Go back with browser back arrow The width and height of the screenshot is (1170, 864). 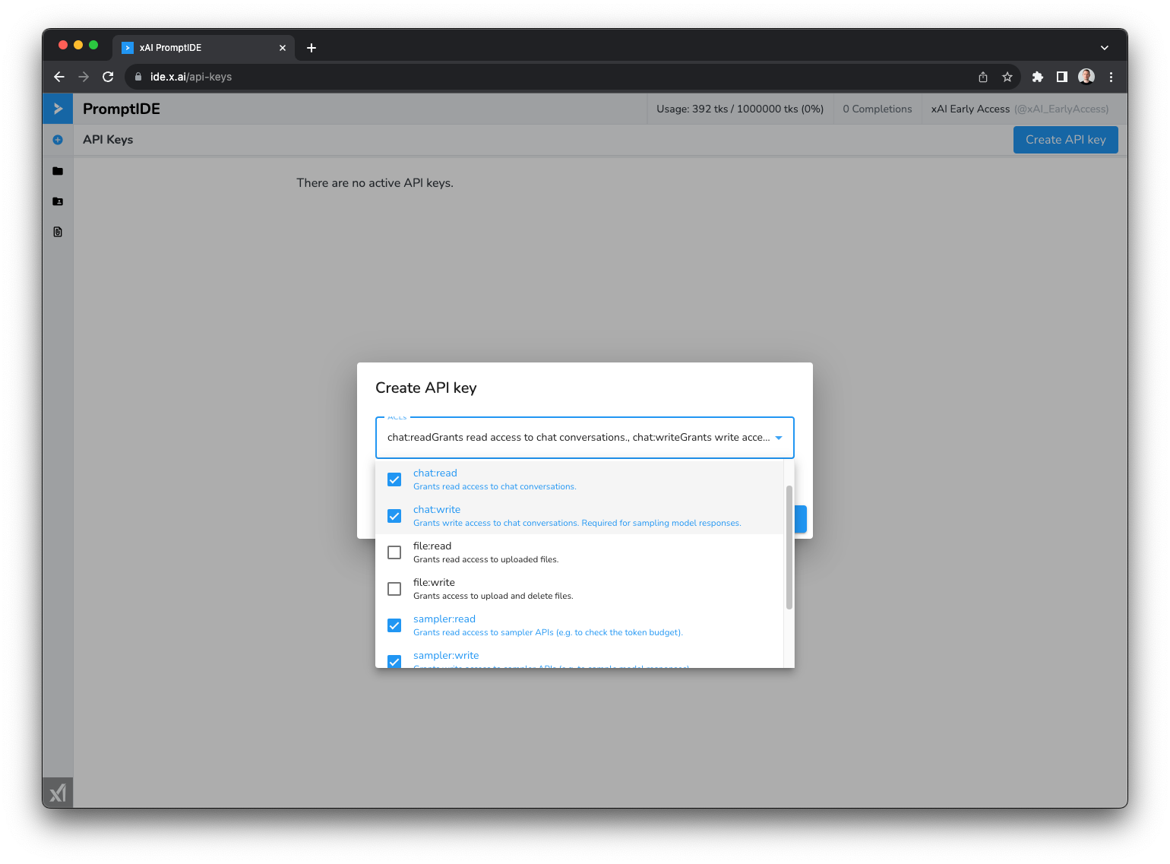pos(59,77)
